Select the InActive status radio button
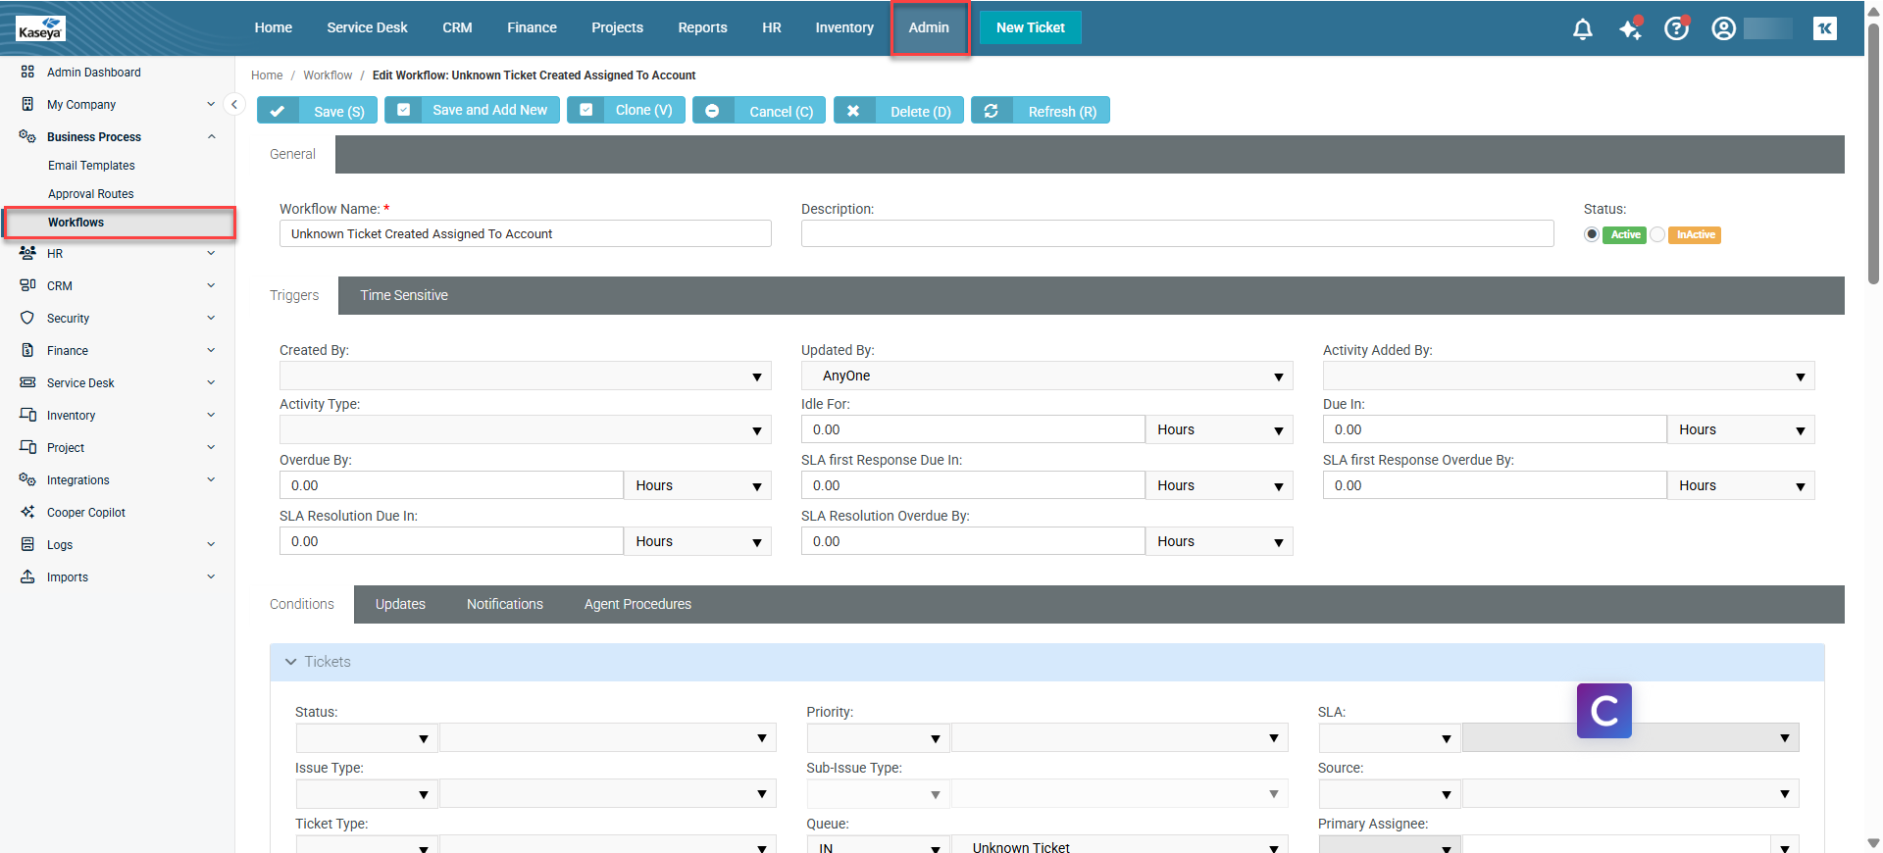Screen dimensions: 1883x853 1657,234
